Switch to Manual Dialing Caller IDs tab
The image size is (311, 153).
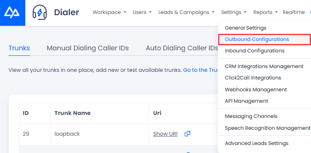click(88, 48)
